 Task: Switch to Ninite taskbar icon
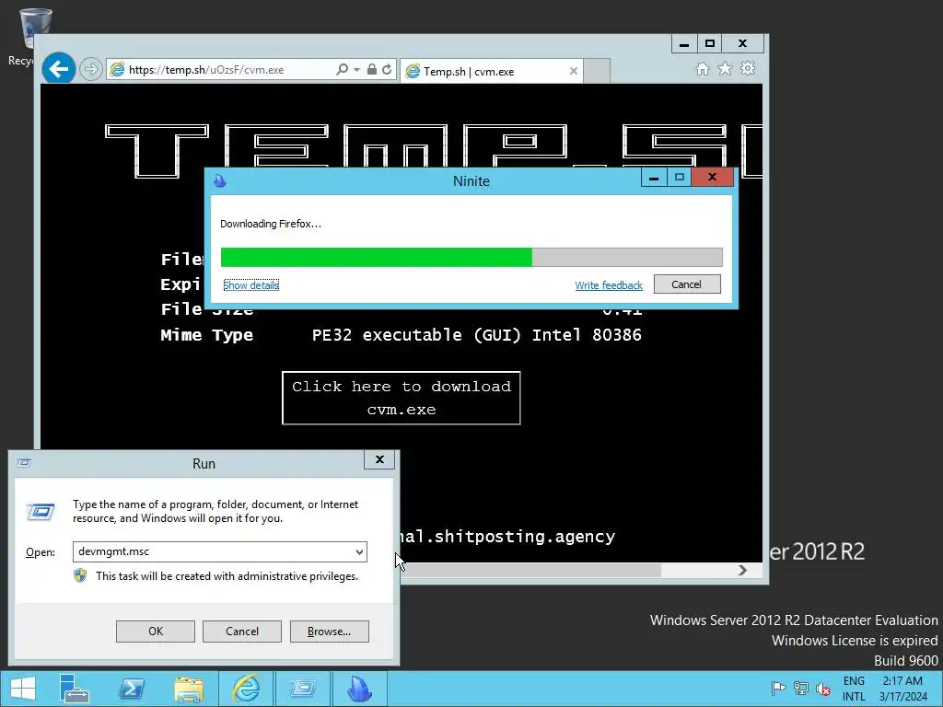pos(360,689)
